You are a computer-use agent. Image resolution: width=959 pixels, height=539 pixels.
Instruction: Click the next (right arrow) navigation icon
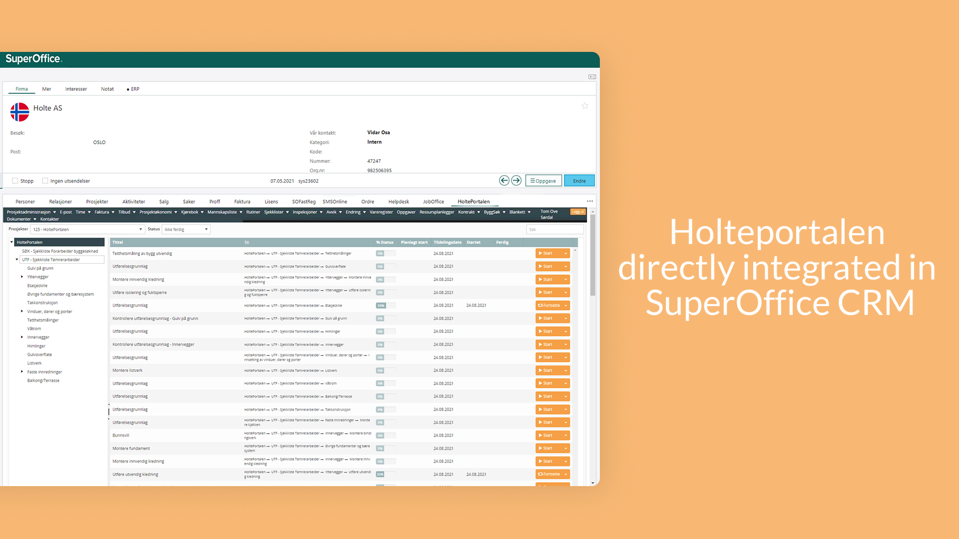516,181
